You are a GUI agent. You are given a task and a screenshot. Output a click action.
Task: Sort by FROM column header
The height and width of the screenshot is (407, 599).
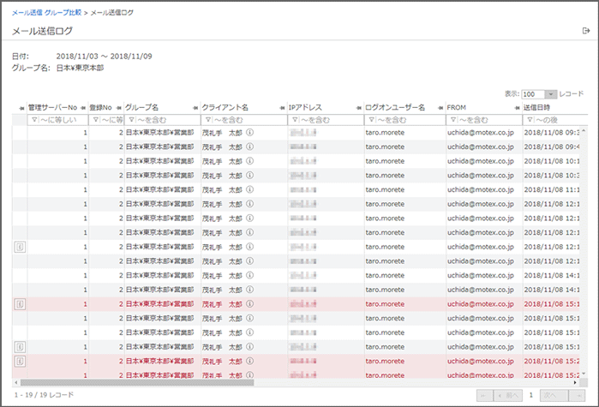coord(457,108)
